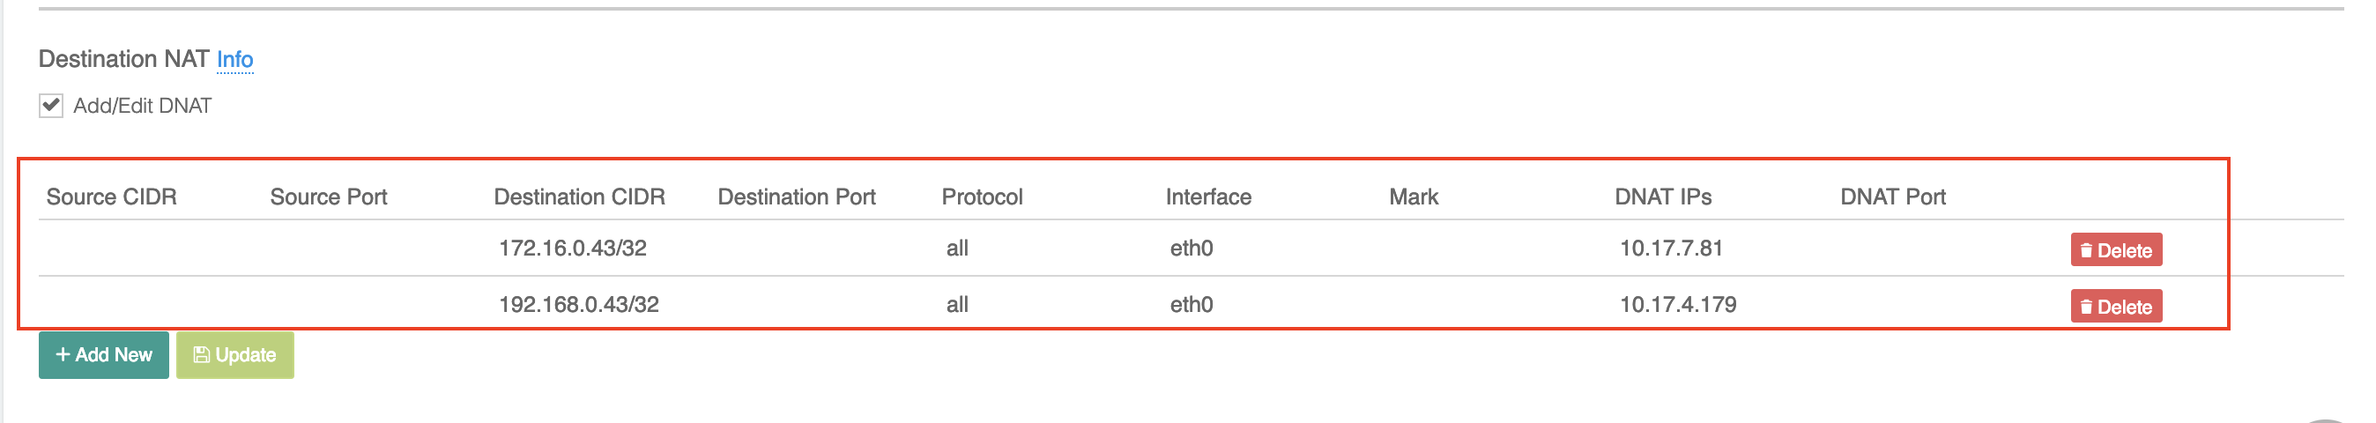Click the trash Delete button for 172.16.0.43/32
The width and height of the screenshot is (2376, 423).
point(2115,249)
